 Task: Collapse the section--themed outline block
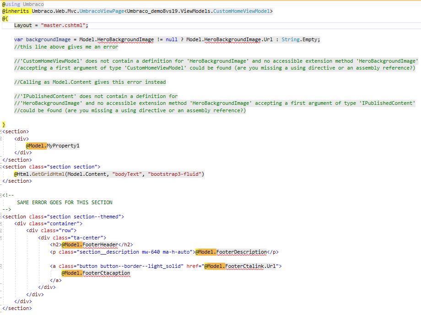tap(1, 217)
